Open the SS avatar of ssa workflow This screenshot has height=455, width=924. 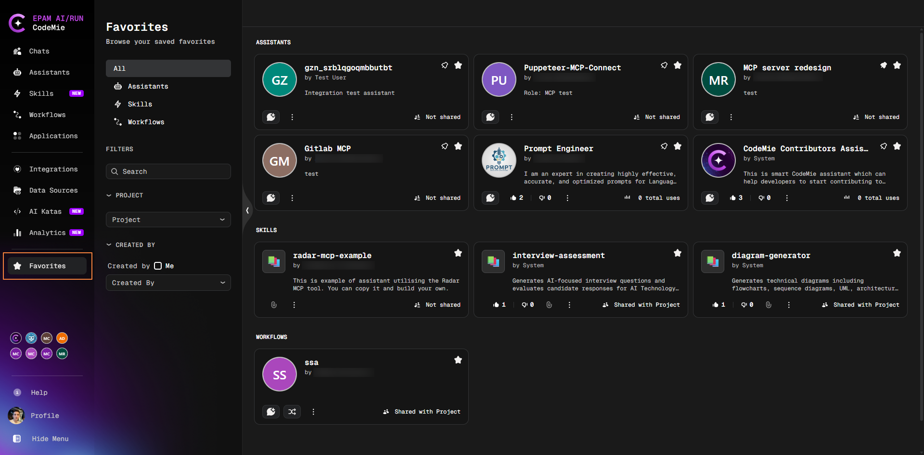[280, 374]
